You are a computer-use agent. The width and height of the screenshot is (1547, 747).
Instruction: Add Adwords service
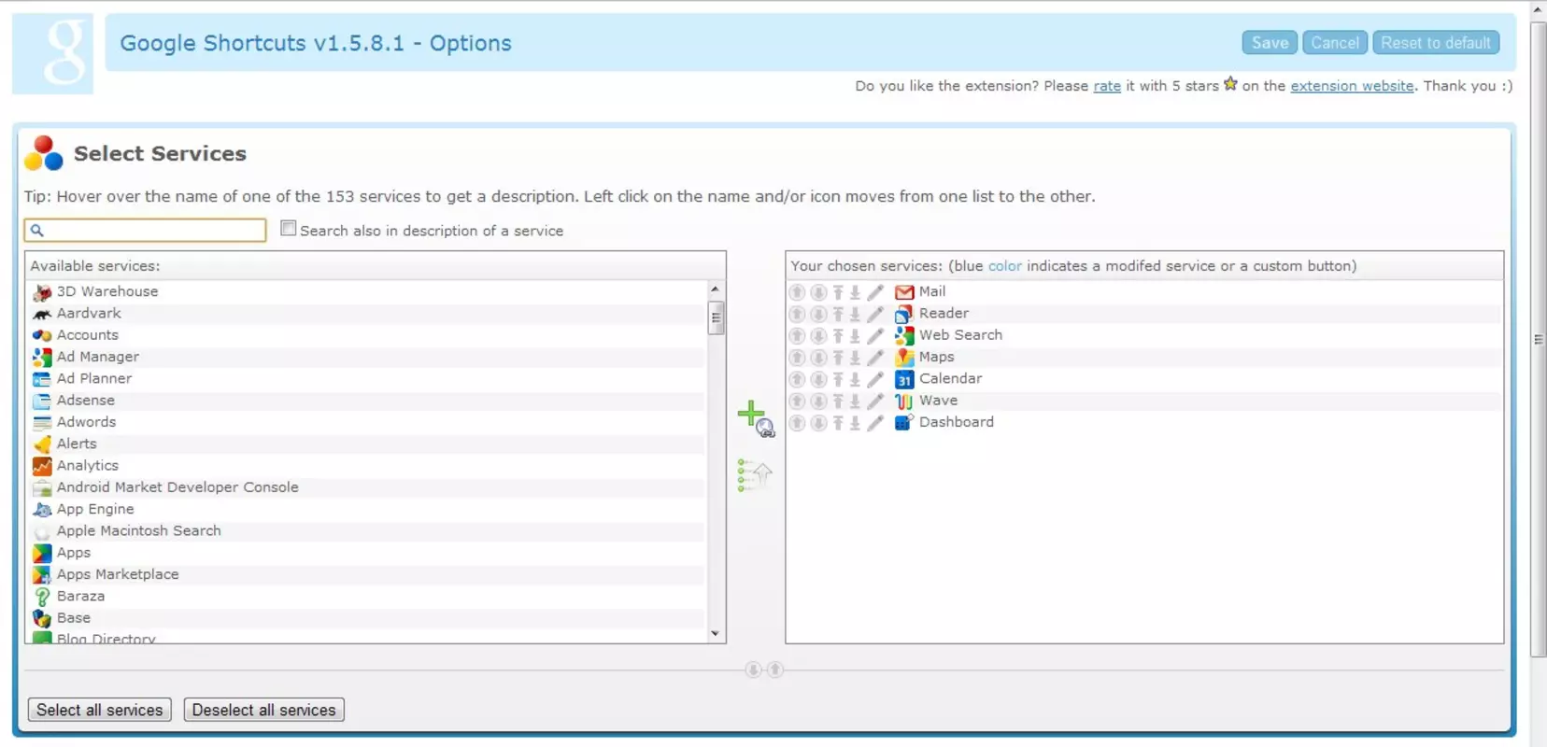click(x=87, y=422)
